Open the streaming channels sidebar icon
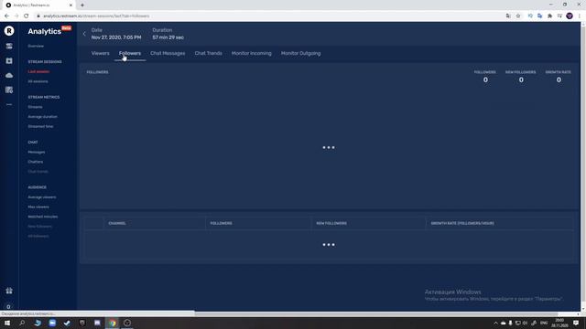 coord(9,46)
